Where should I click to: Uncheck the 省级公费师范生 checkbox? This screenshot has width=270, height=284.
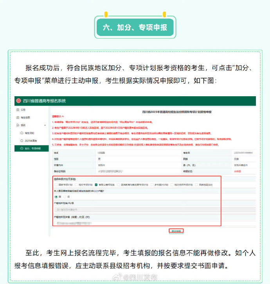[x=96, y=185]
